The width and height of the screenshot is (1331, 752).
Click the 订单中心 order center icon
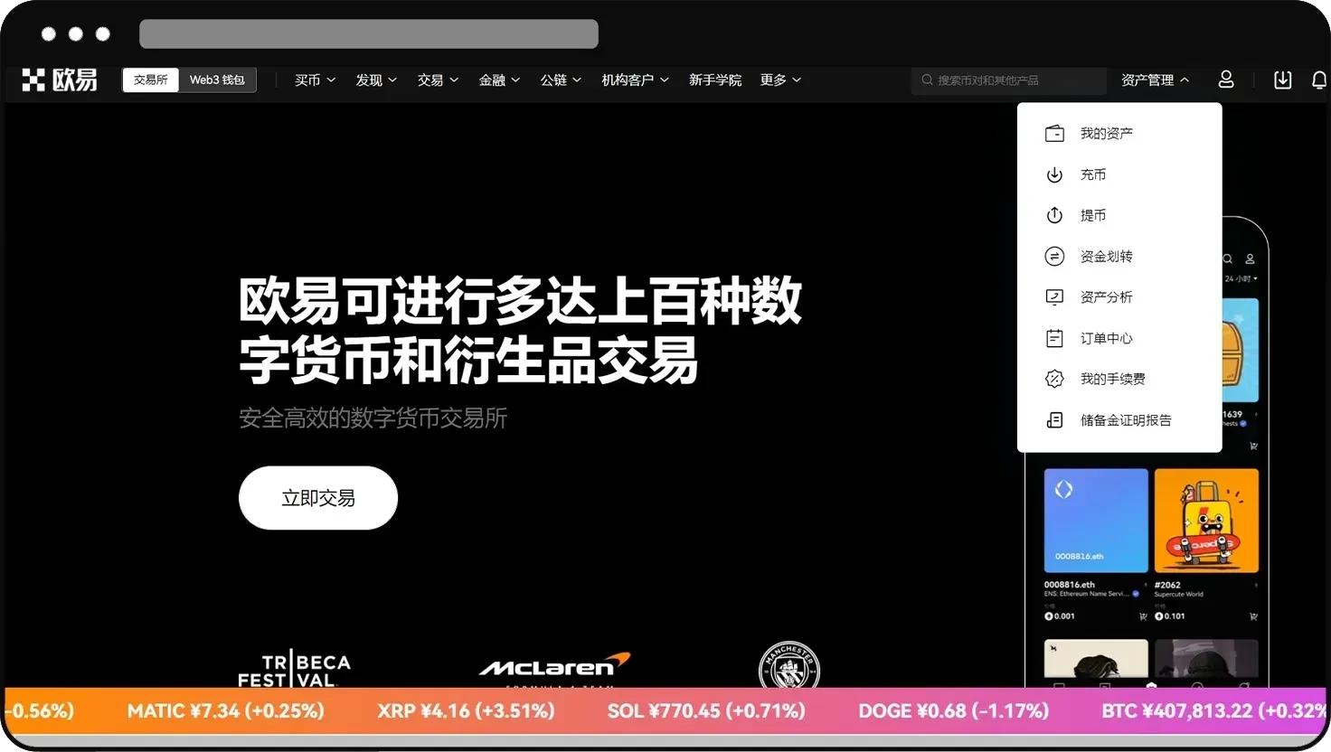click(1054, 337)
